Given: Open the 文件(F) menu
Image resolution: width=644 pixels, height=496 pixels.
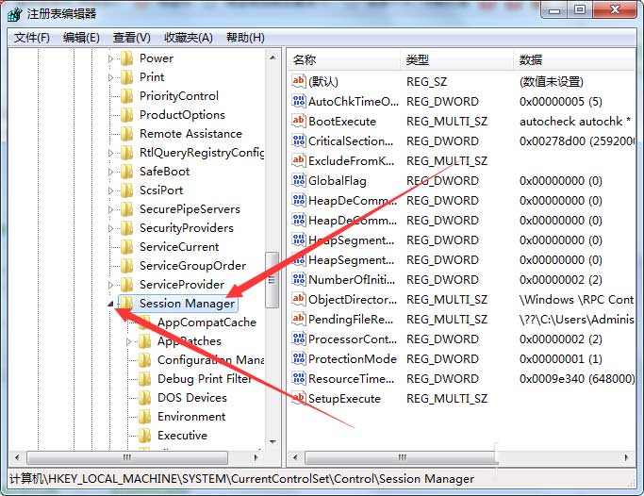Looking at the screenshot, I should click(32, 38).
